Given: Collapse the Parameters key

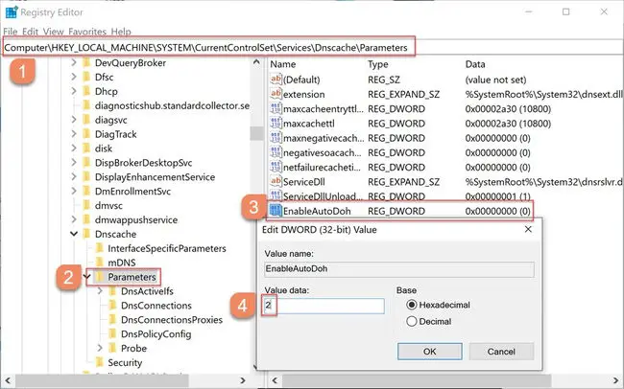Looking at the screenshot, I should tap(87, 277).
